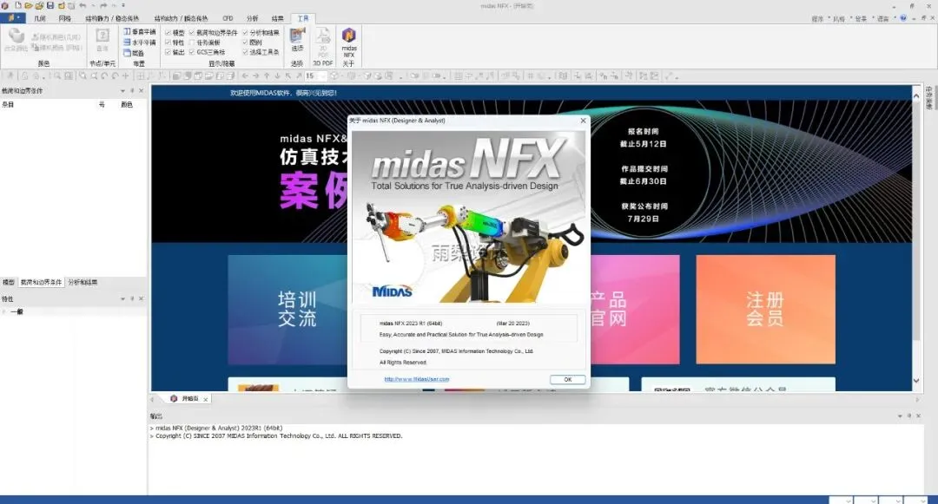The image size is (938, 504).
Task: Switch to the 模型 panel tab
Action: click(x=9, y=282)
